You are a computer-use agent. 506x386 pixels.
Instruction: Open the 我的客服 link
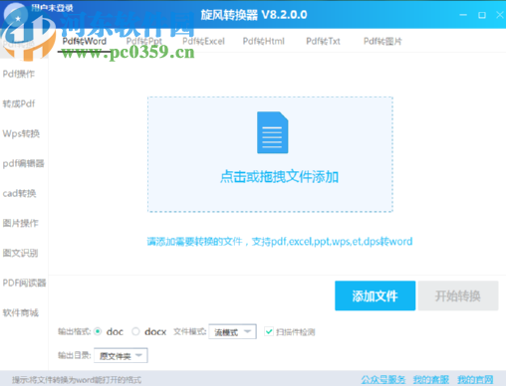431,379
